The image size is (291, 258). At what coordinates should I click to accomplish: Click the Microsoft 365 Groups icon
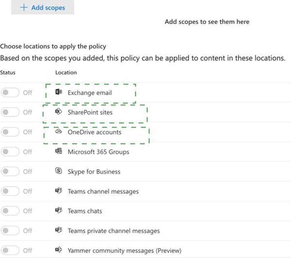59,152
